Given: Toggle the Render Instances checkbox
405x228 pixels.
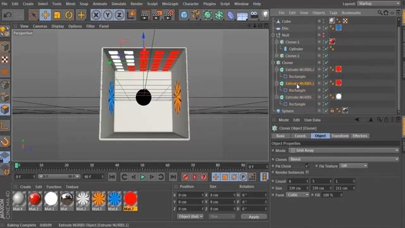Looking at the screenshot, I should (x=307, y=172).
